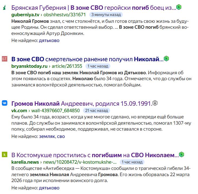Click the missing word link "сво"

[61, 136]
